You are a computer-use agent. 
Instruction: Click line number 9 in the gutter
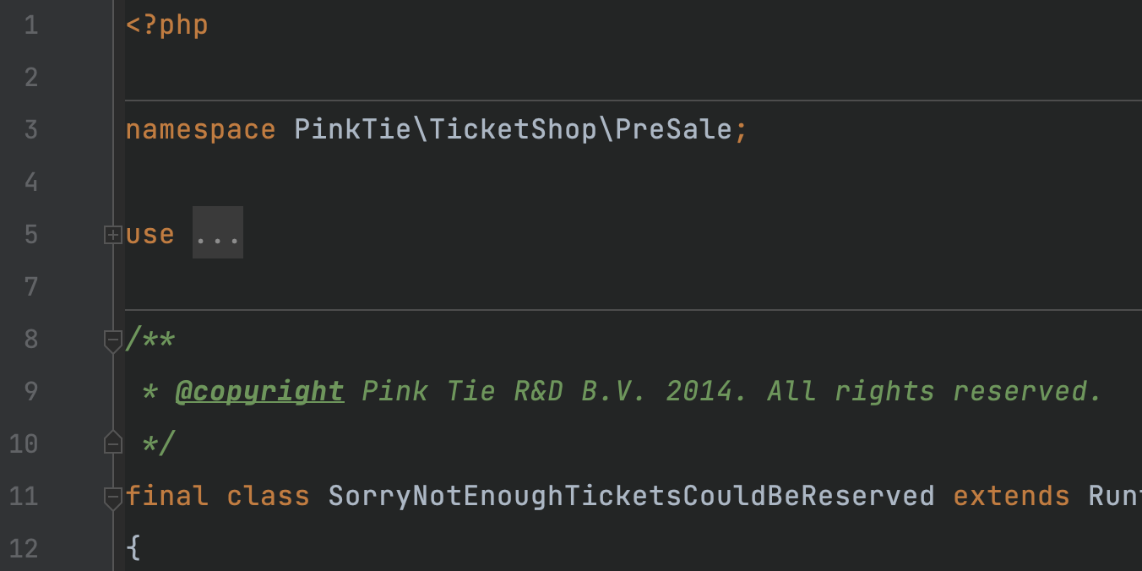point(30,391)
